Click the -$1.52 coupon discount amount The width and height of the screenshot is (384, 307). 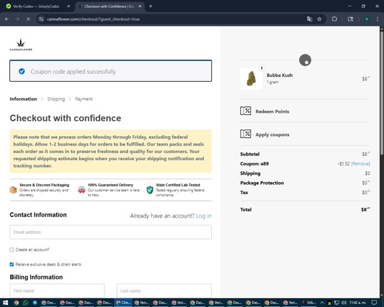[344, 164]
